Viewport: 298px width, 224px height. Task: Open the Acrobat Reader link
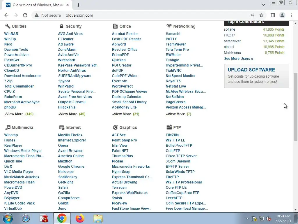[x=125, y=34]
